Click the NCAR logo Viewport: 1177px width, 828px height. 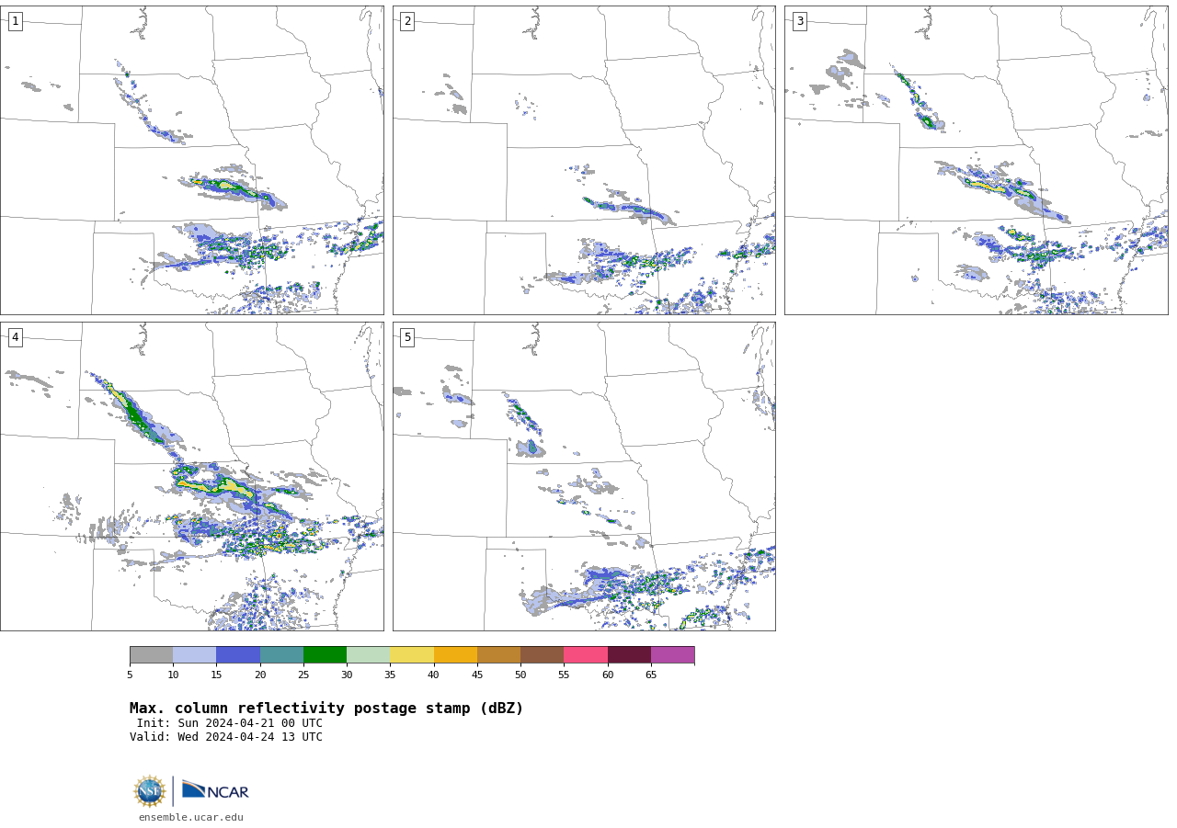(x=215, y=791)
